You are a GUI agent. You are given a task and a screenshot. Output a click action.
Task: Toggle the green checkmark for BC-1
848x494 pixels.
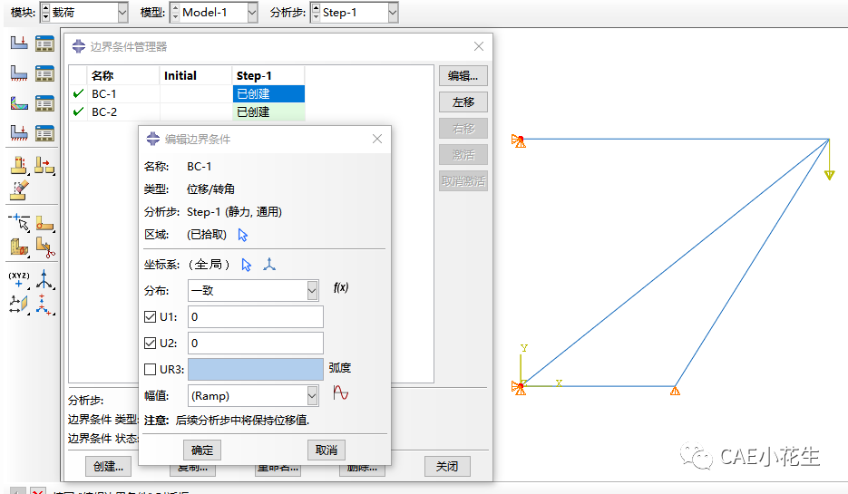click(78, 93)
